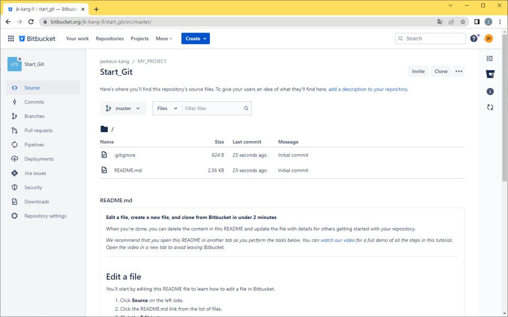Click the Commits icon in sidebar
The height and width of the screenshot is (317, 508).
coord(15,102)
